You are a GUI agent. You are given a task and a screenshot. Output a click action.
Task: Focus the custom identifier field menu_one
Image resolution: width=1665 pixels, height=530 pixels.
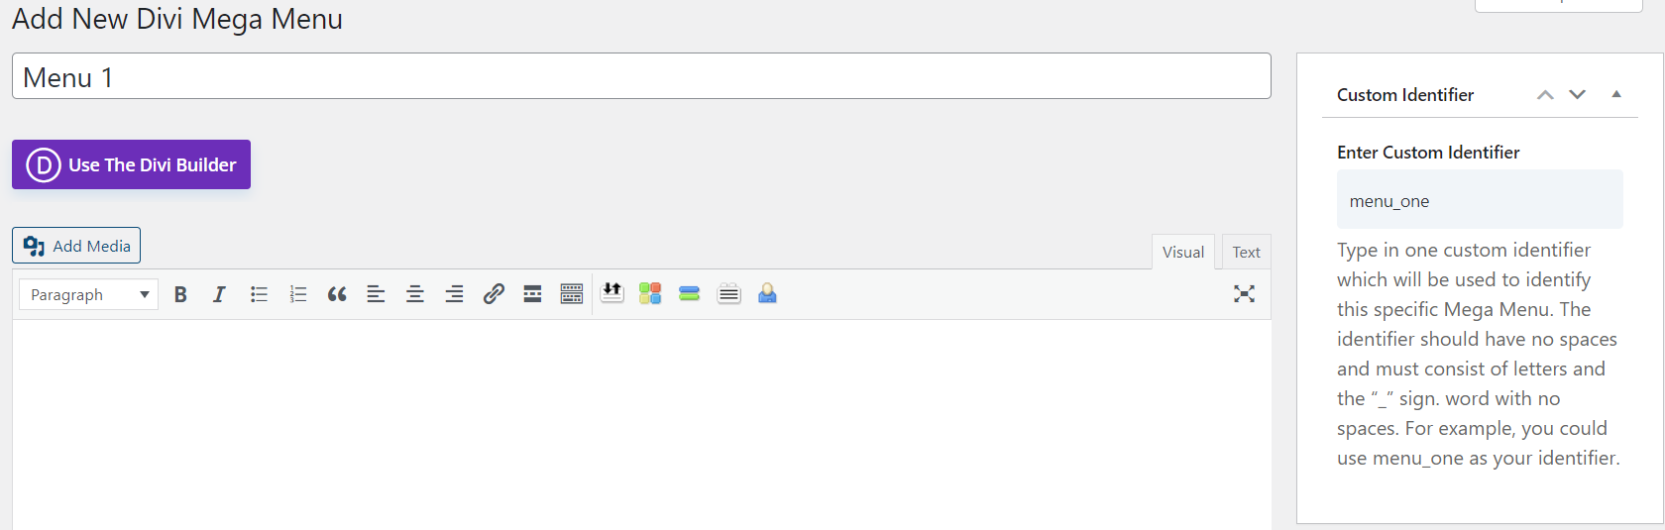point(1480,200)
